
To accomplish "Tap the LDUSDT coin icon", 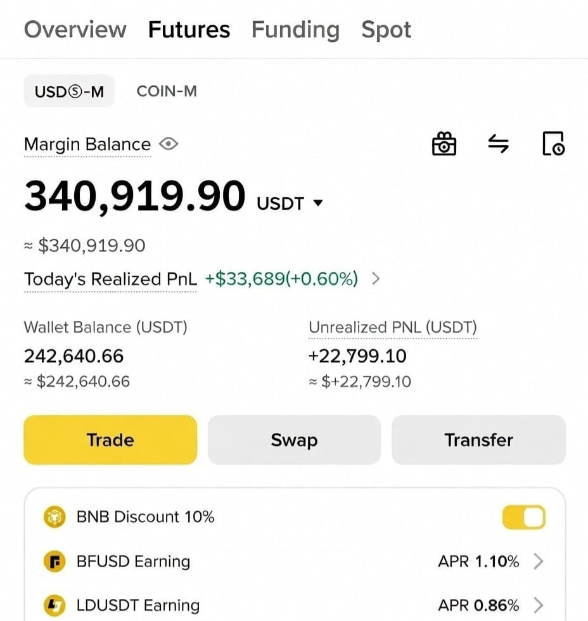I will coord(54,606).
